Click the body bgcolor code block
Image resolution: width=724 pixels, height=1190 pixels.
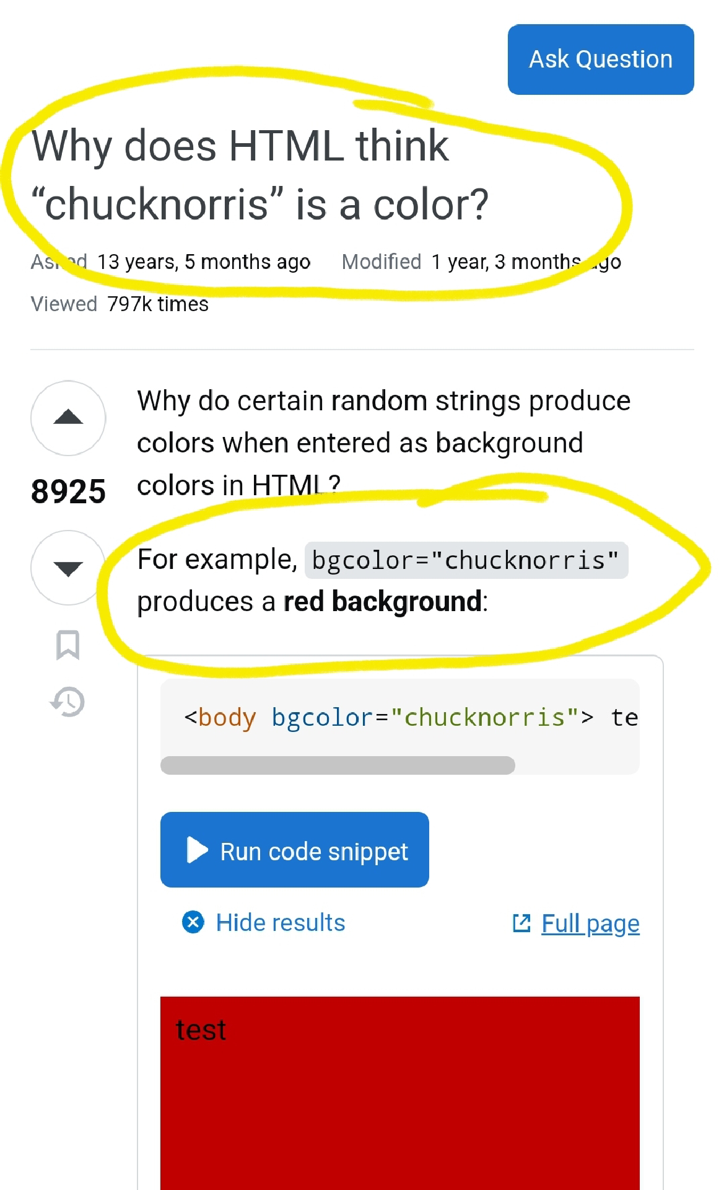pos(399,718)
